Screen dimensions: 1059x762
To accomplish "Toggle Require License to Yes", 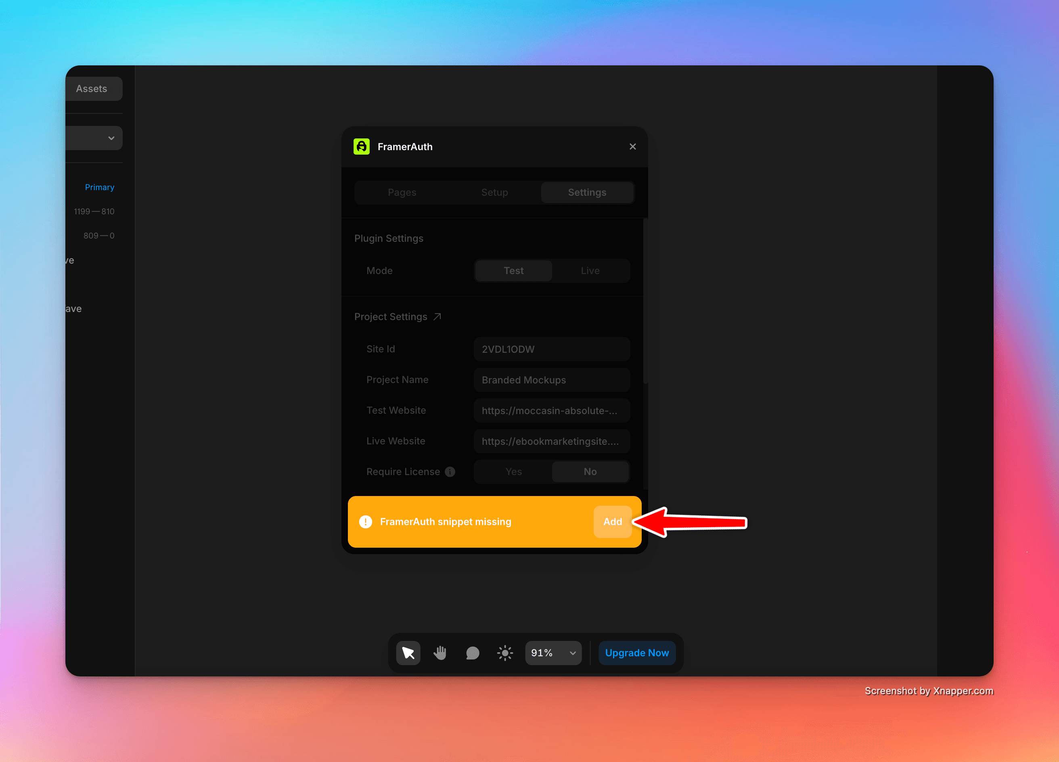I will tap(514, 471).
